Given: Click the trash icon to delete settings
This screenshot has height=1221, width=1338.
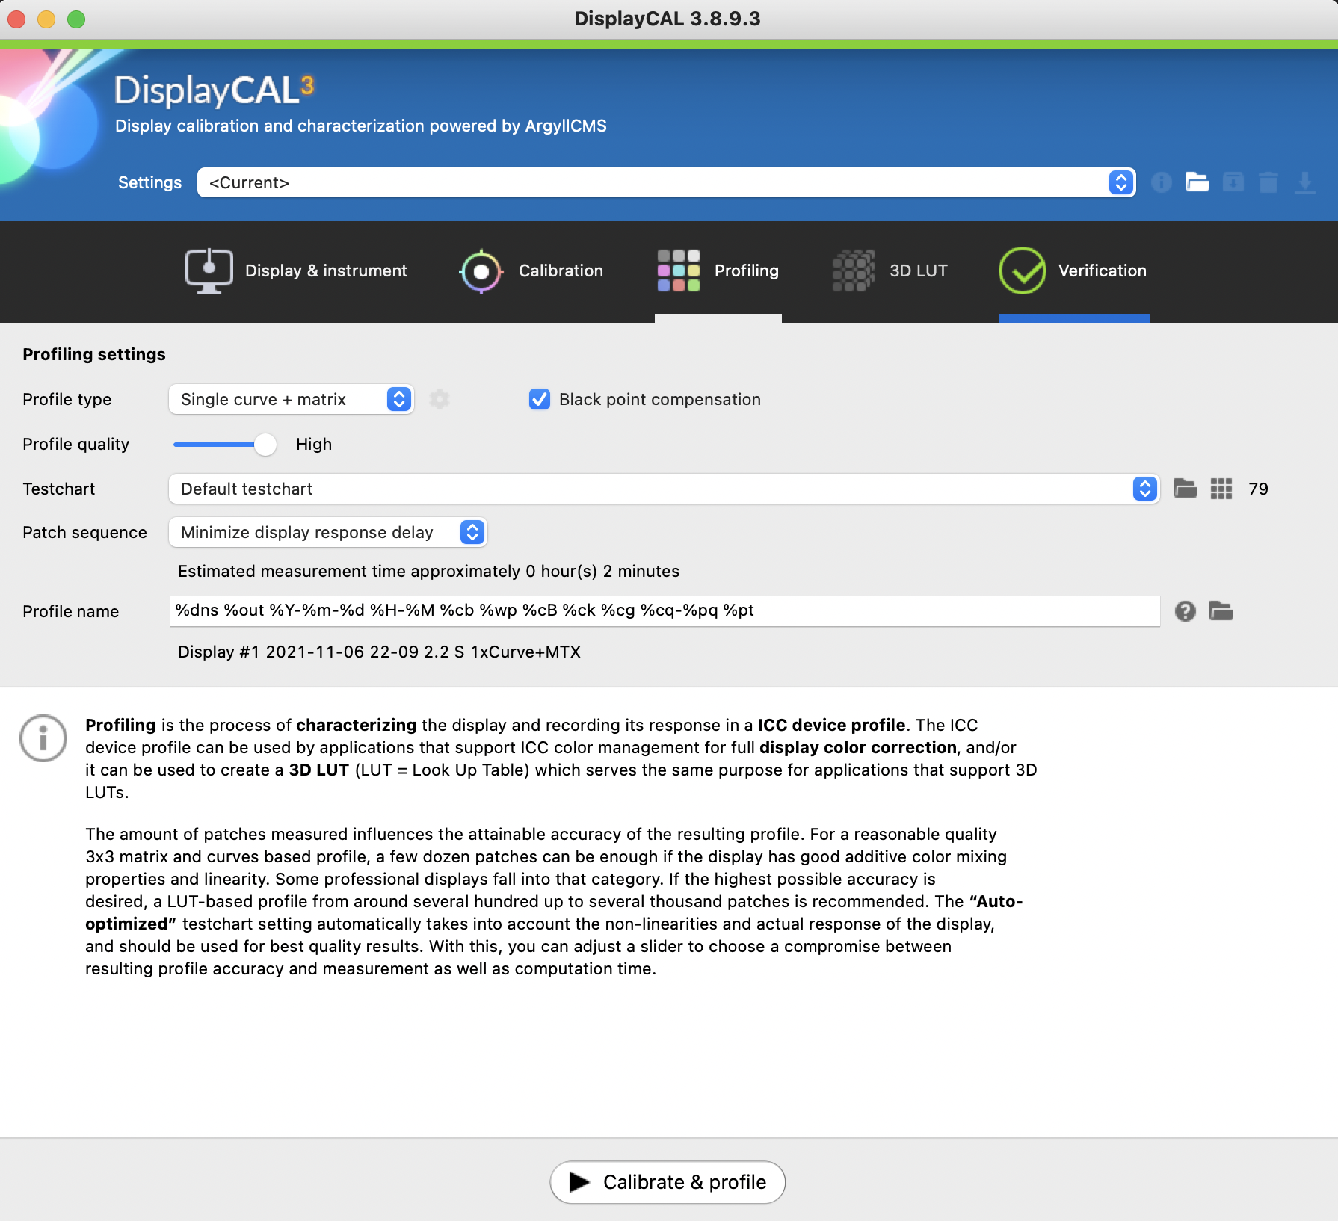Looking at the screenshot, I should (x=1268, y=182).
